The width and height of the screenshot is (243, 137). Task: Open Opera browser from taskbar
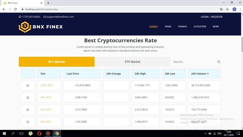39,134
